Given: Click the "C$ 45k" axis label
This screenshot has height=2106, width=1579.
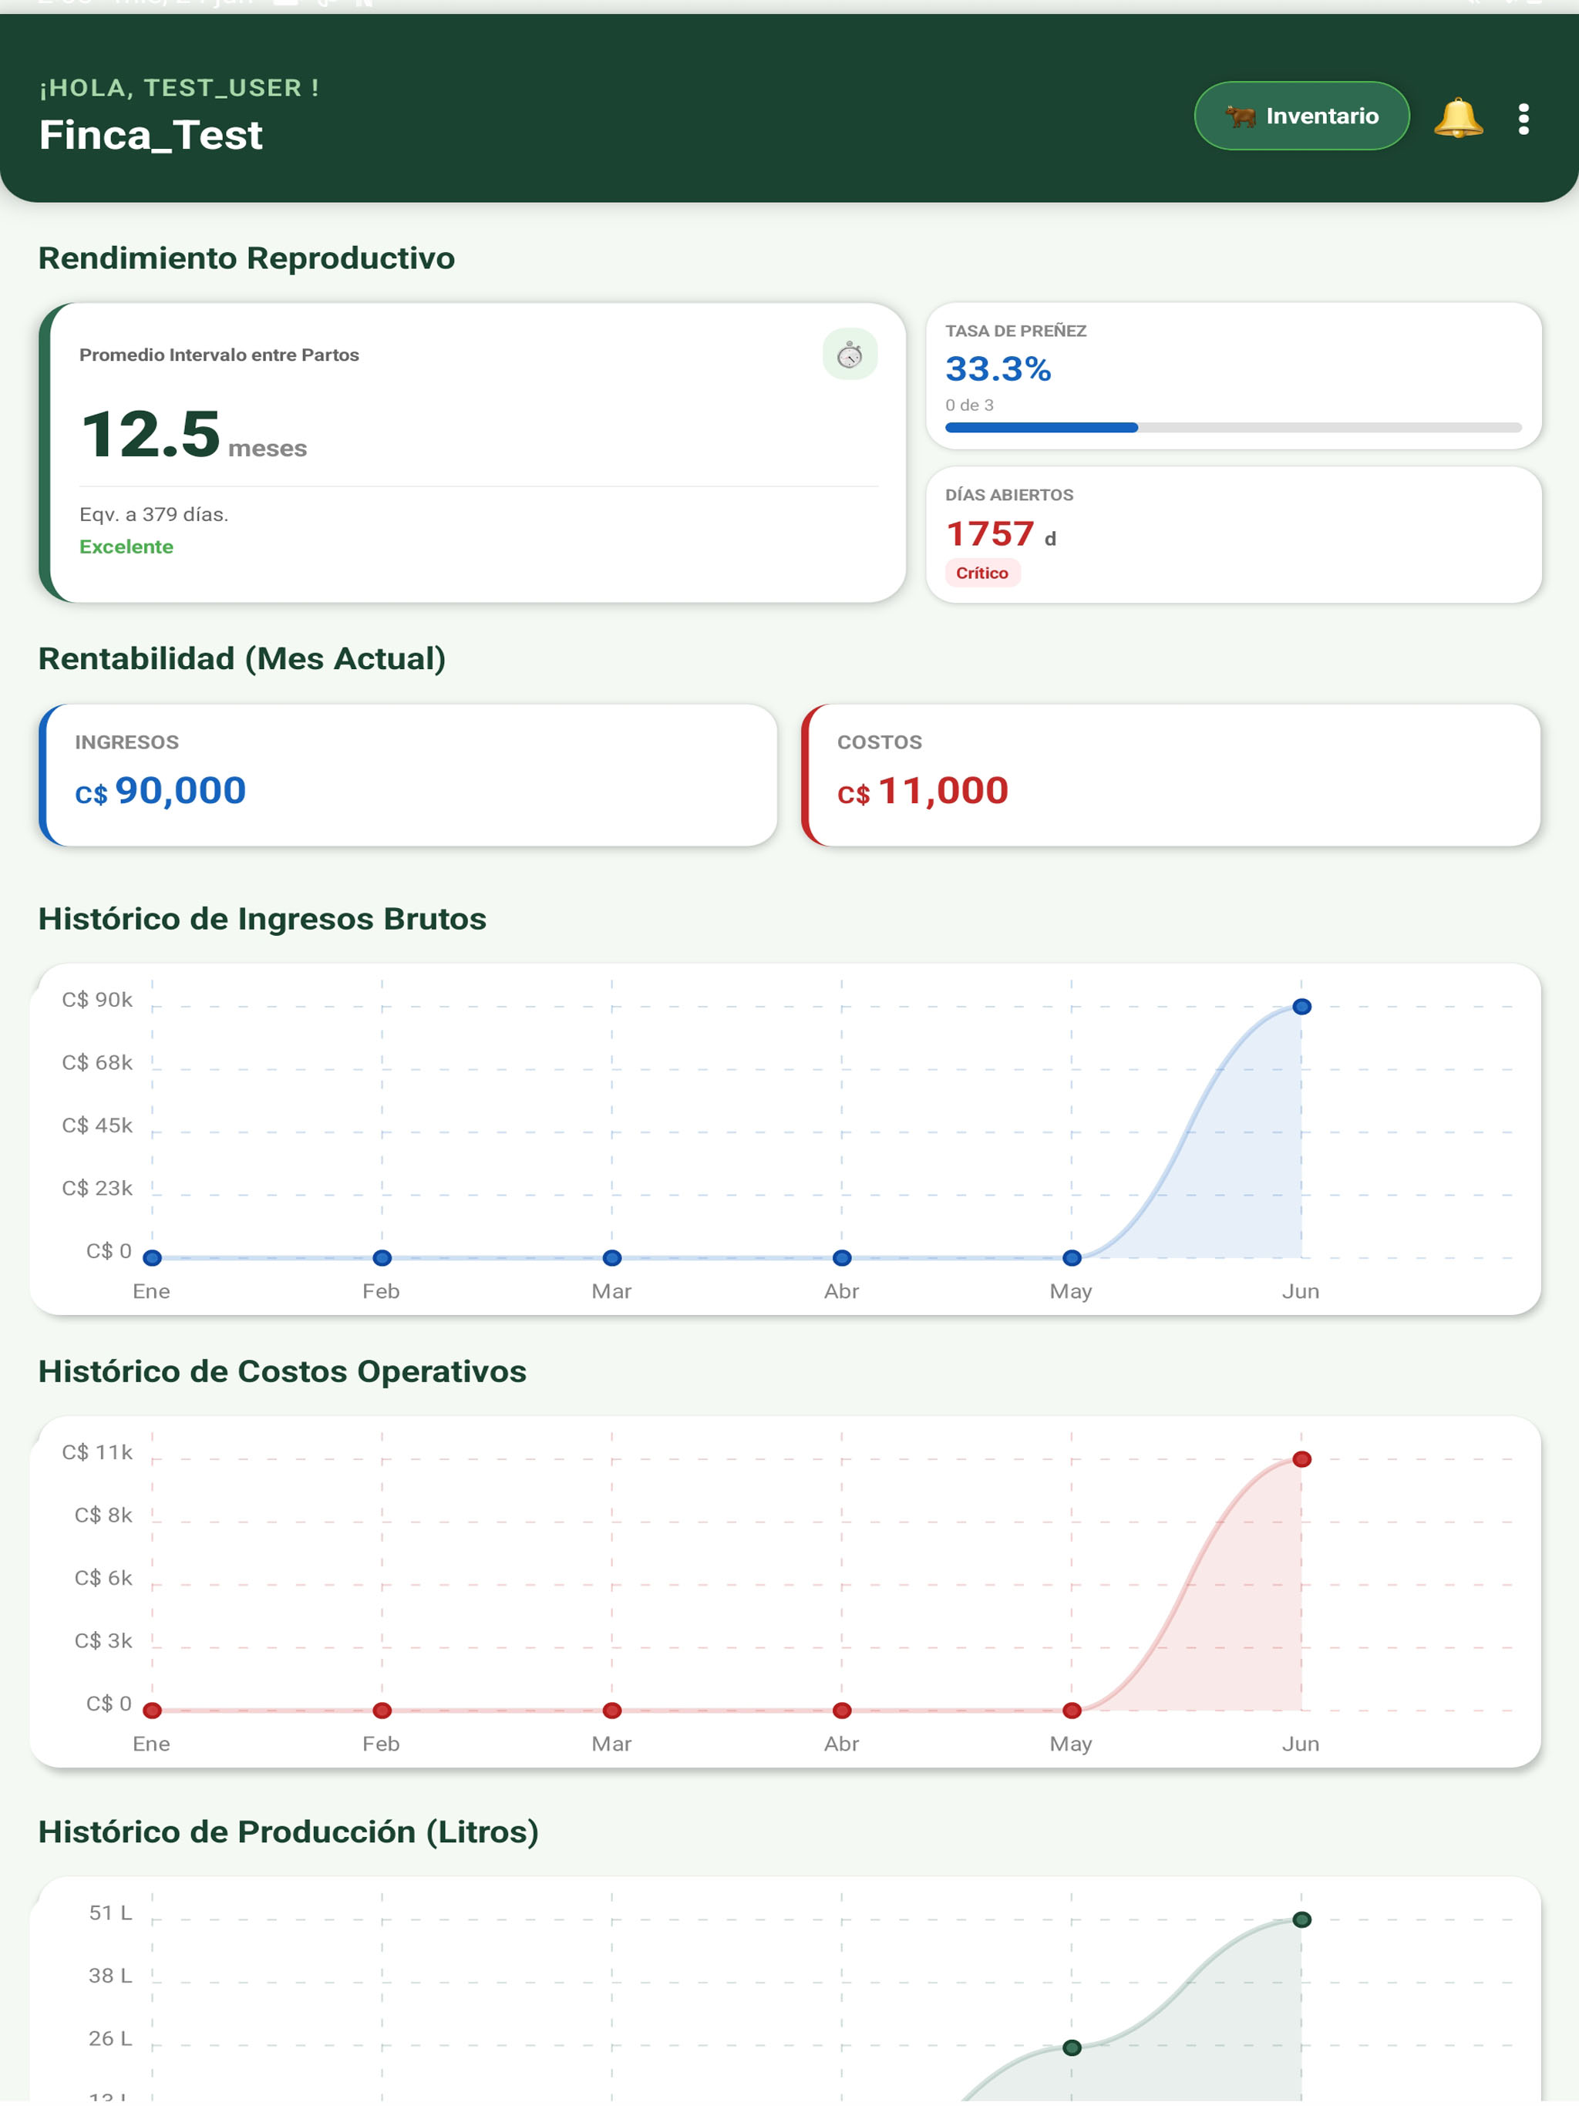Looking at the screenshot, I should click(x=97, y=1125).
